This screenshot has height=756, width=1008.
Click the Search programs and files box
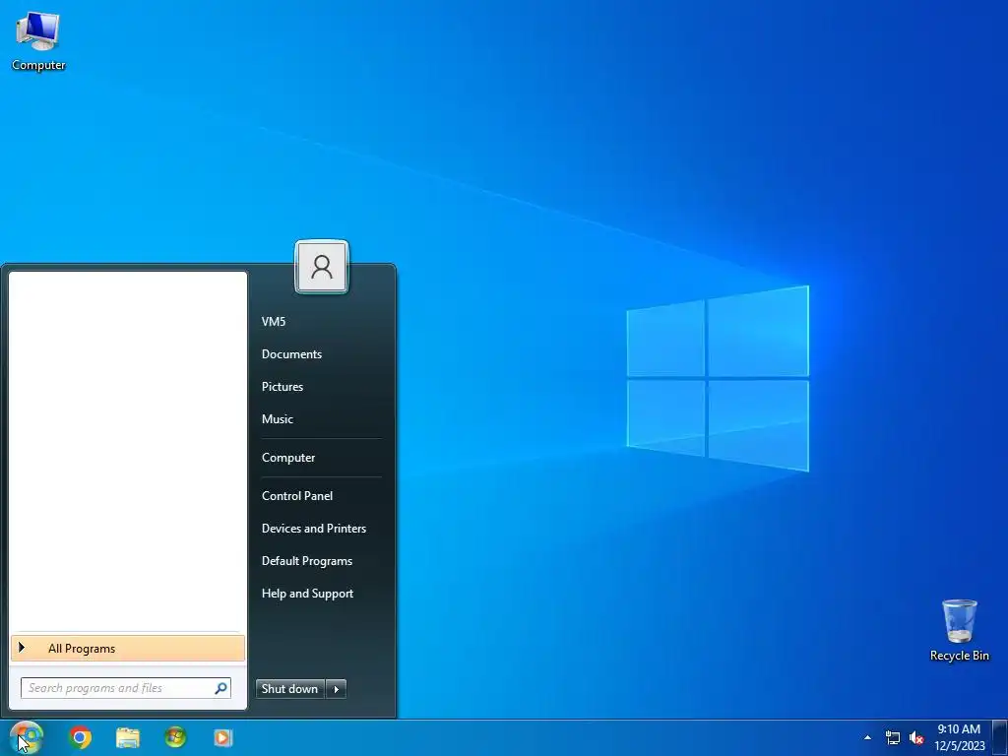tap(126, 688)
